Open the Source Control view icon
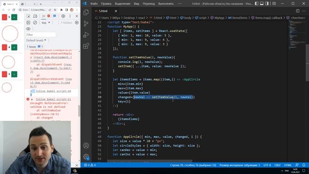Viewport: 309px width, 174px height. (86, 24)
